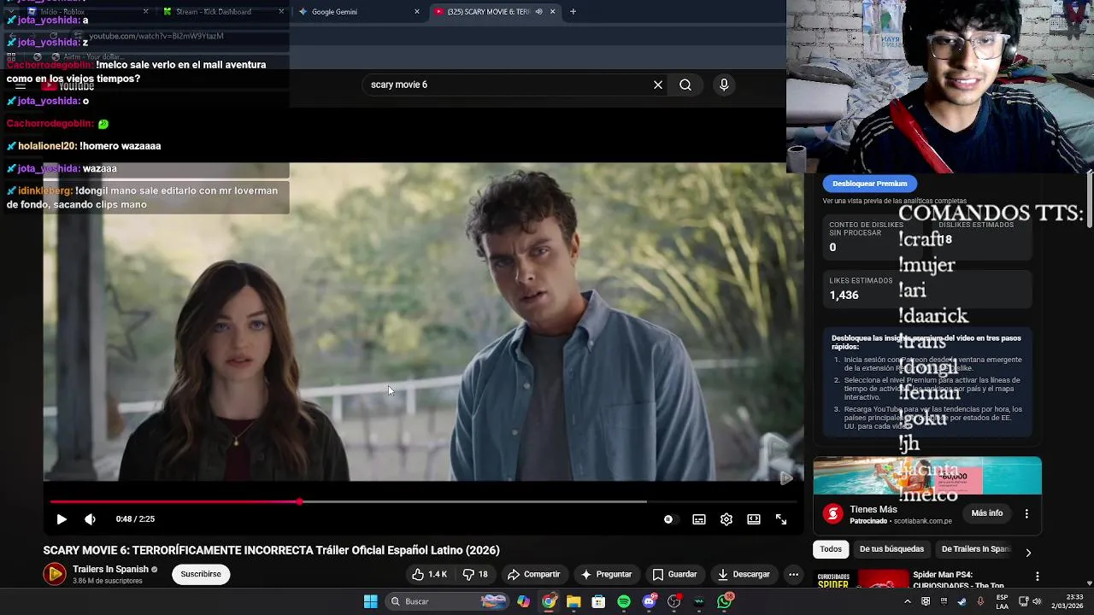This screenshot has width=1094, height=615.
Task: Mute the video player volume
Action: pyautogui.click(x=90, y=519)
